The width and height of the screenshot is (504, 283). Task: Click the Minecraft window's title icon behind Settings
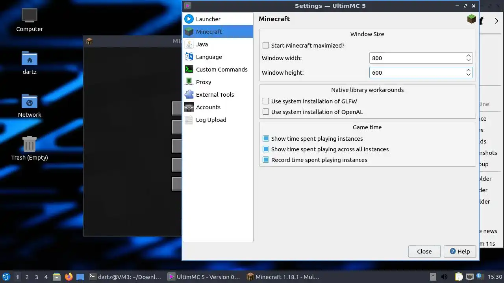pos(89,41)
